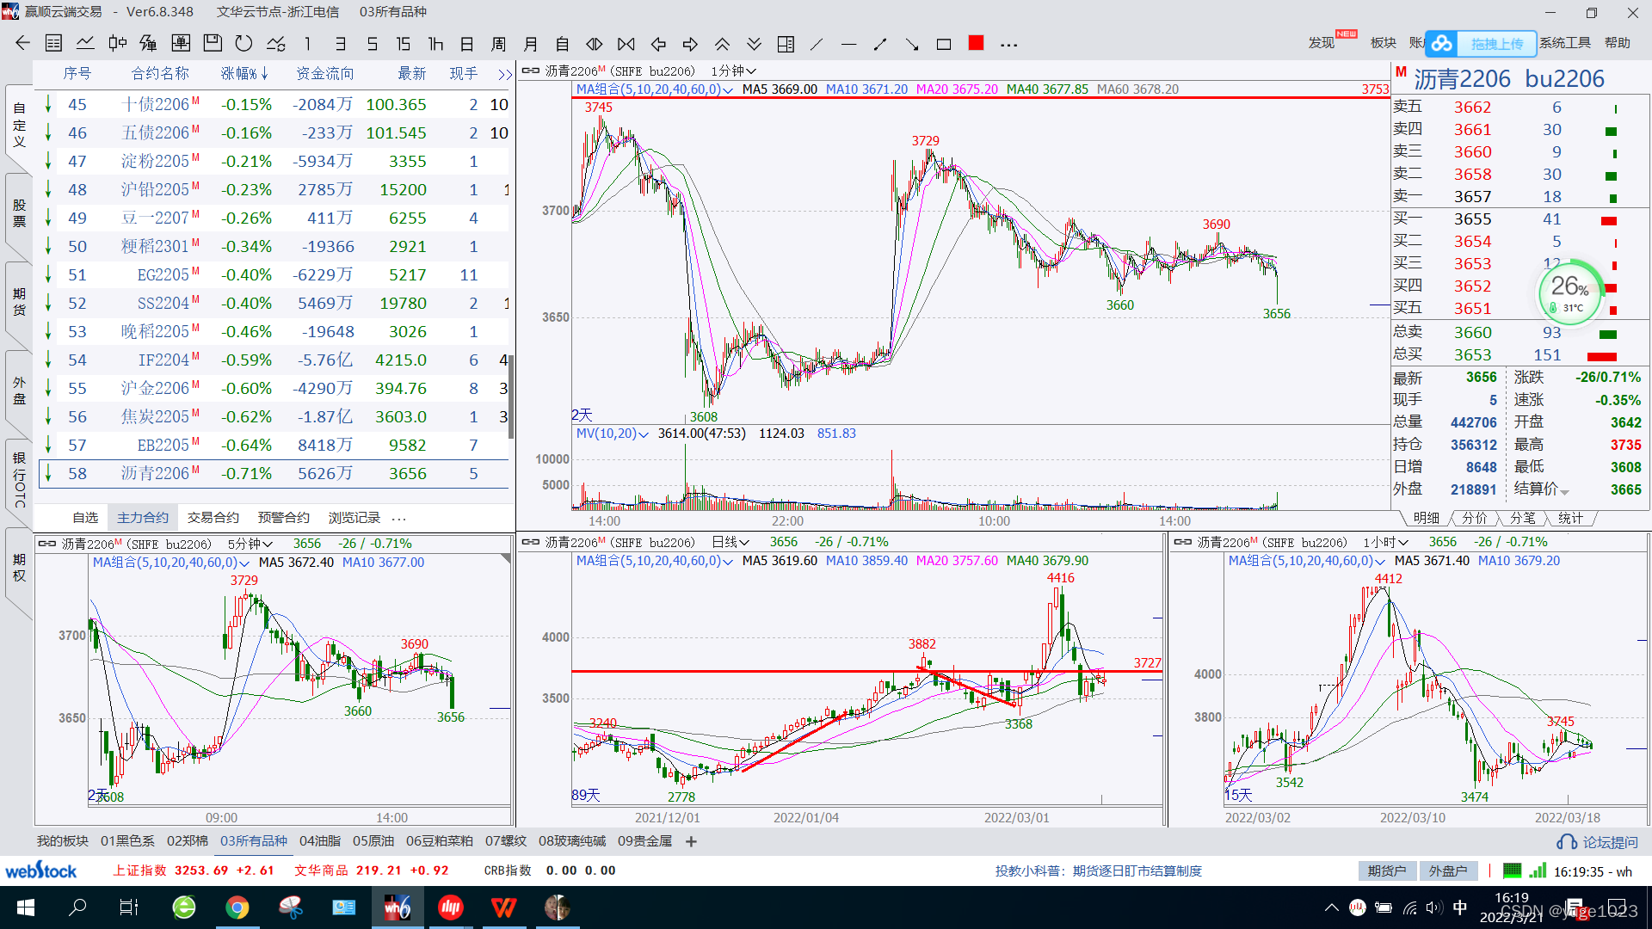Click the circular refresh toolbar icon

click(244, 43)
